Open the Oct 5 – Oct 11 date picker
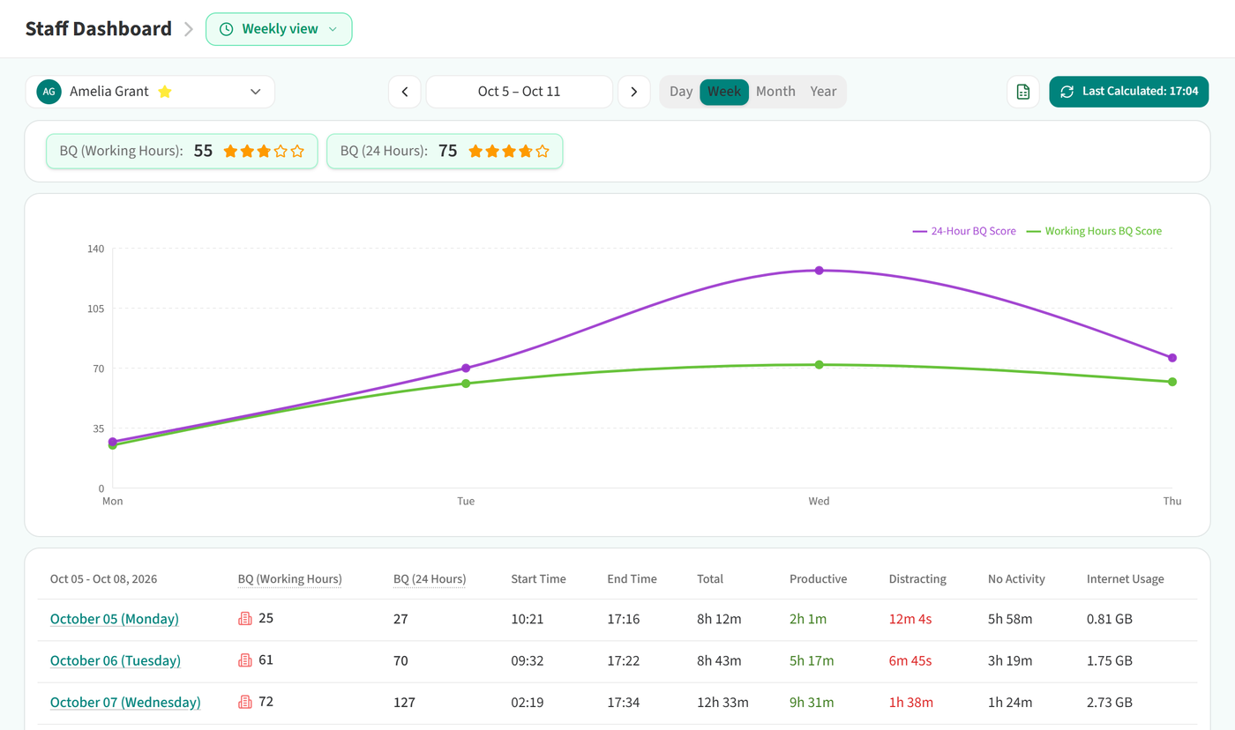This screenshot has width=1235, height=730. coord(519,92)
